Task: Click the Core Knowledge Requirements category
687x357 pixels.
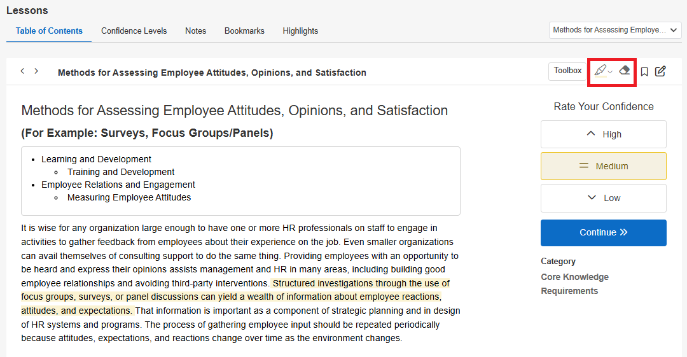Action: click(574, 284)
